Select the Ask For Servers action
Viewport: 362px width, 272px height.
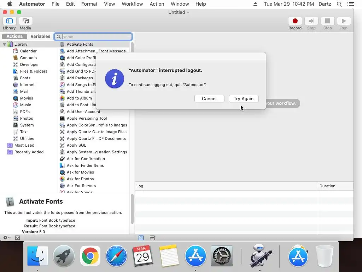coord(81,185)
